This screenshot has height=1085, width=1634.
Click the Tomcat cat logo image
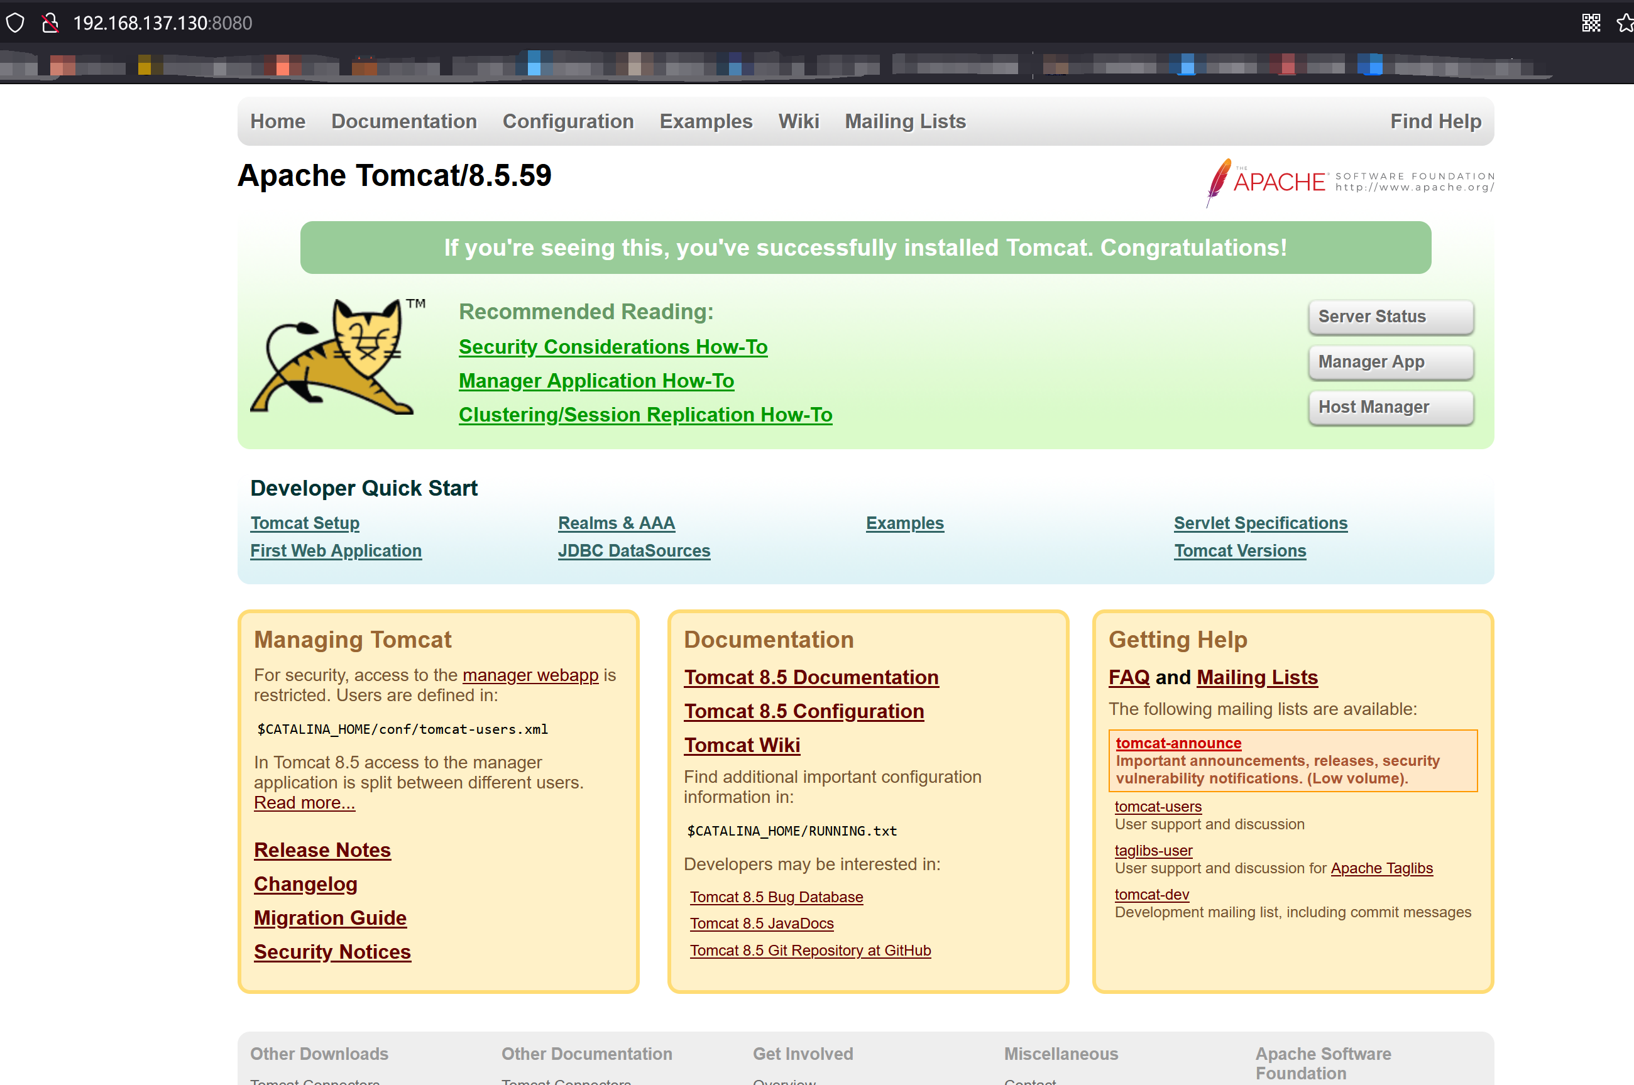(337, 356)
